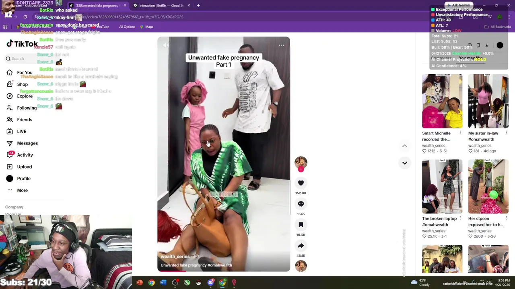
Task: Click the TikTok logo
Action: pyautogui.click(x=22, y=44)
